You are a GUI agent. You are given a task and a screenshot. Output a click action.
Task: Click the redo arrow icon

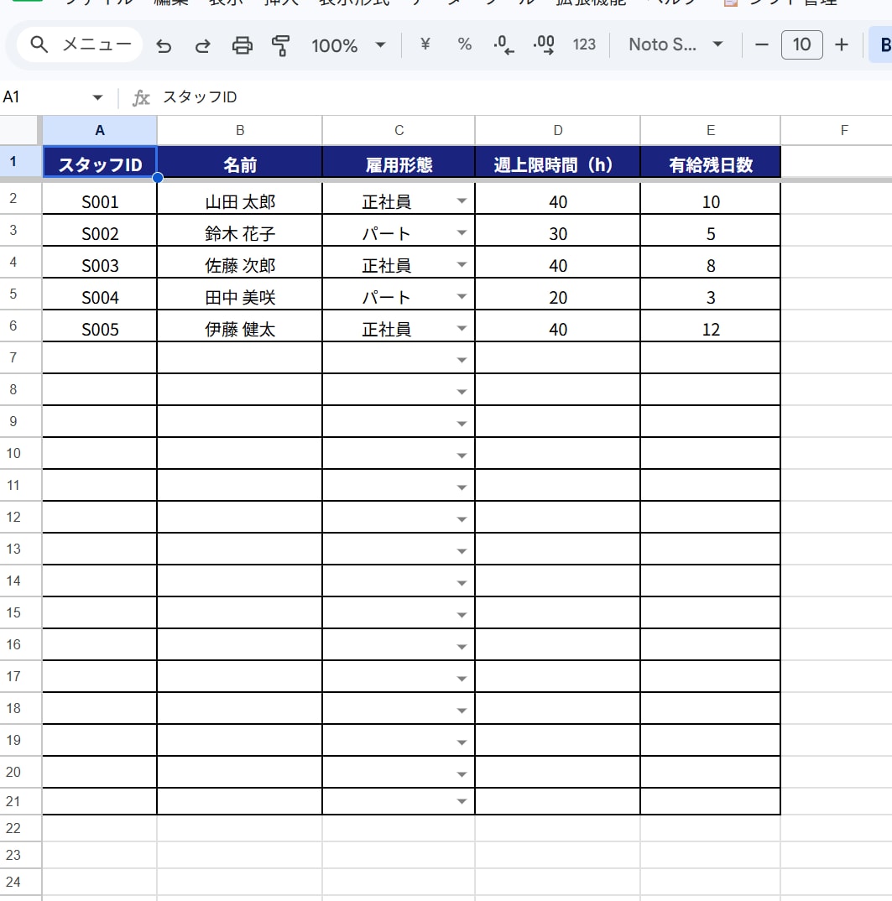(203, 44)
